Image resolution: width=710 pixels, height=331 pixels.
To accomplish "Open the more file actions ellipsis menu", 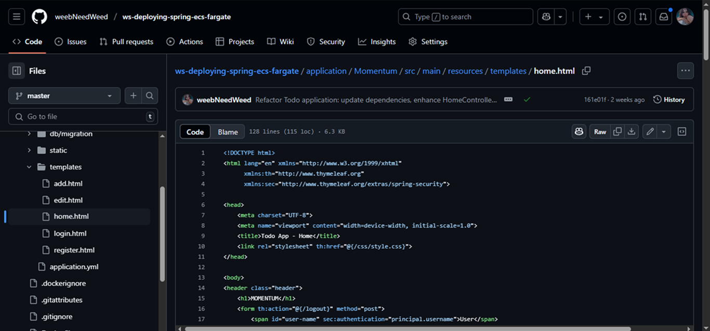I will (x=686, y=71).
